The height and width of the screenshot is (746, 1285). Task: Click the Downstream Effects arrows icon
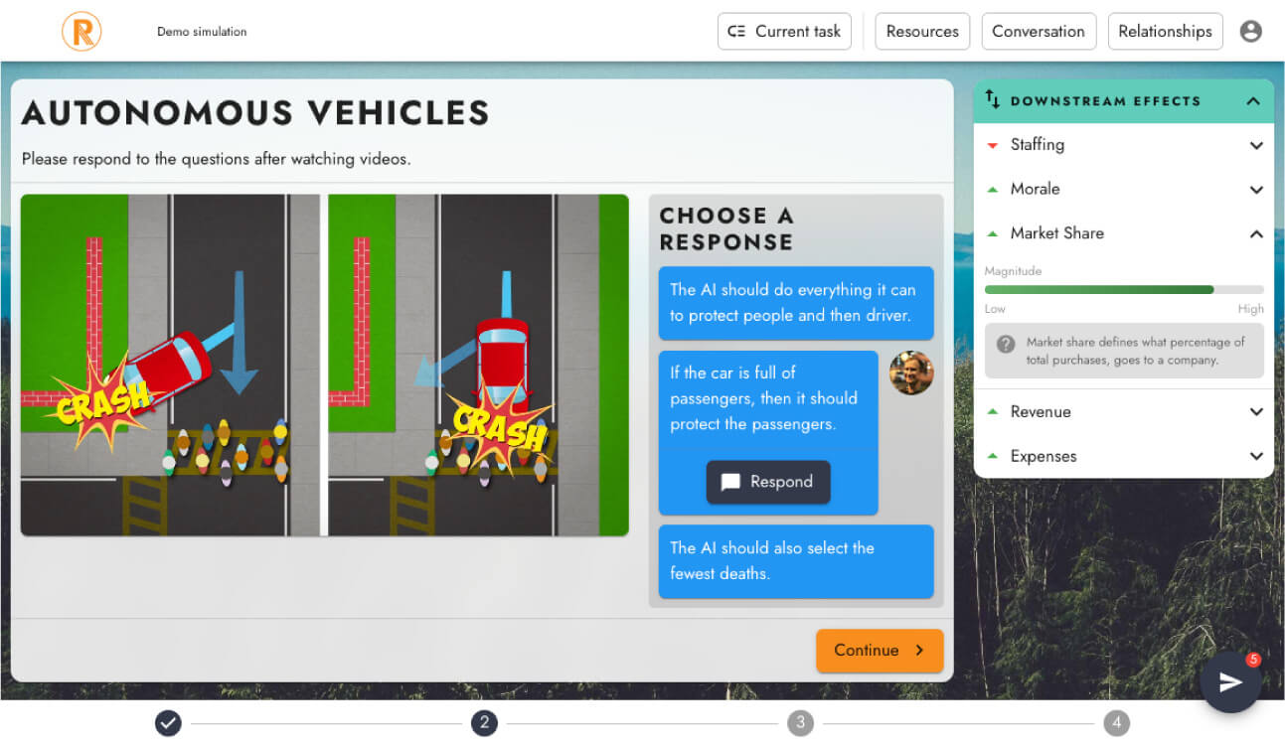pos(992,99)
